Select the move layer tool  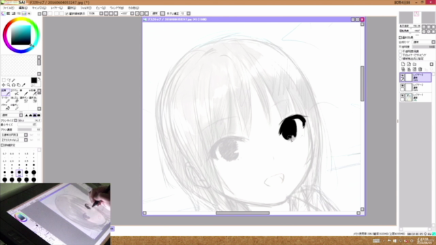tap(3, 85)
